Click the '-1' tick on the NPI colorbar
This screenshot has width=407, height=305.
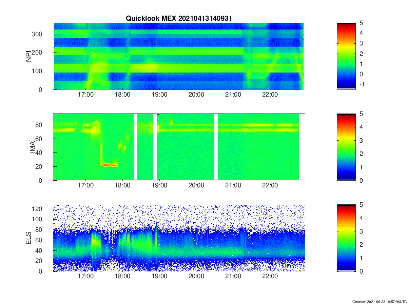coord(362,84)
